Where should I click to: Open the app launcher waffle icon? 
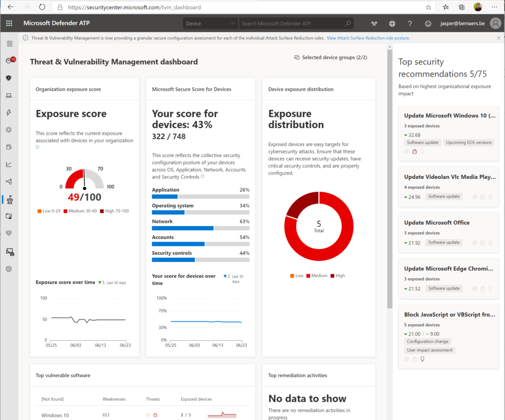point(9,23)
